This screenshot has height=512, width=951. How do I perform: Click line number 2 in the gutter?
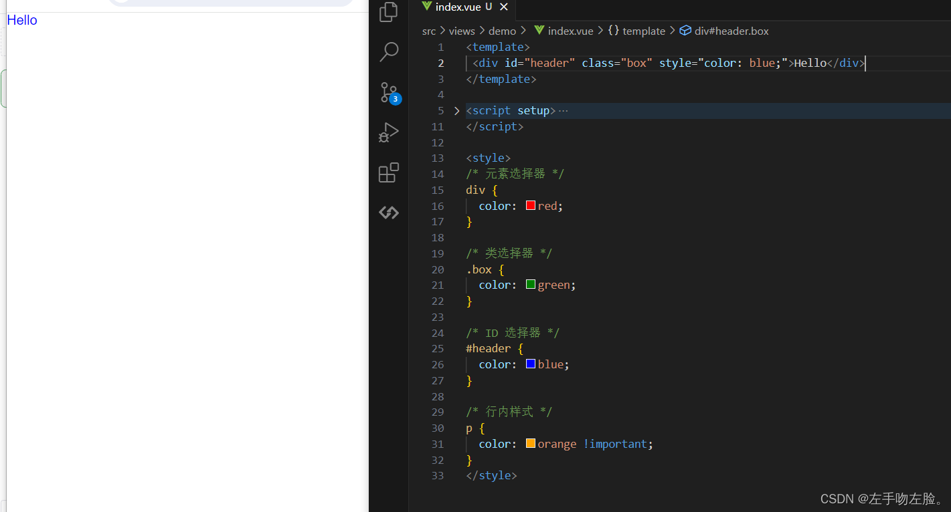[440, 63]
